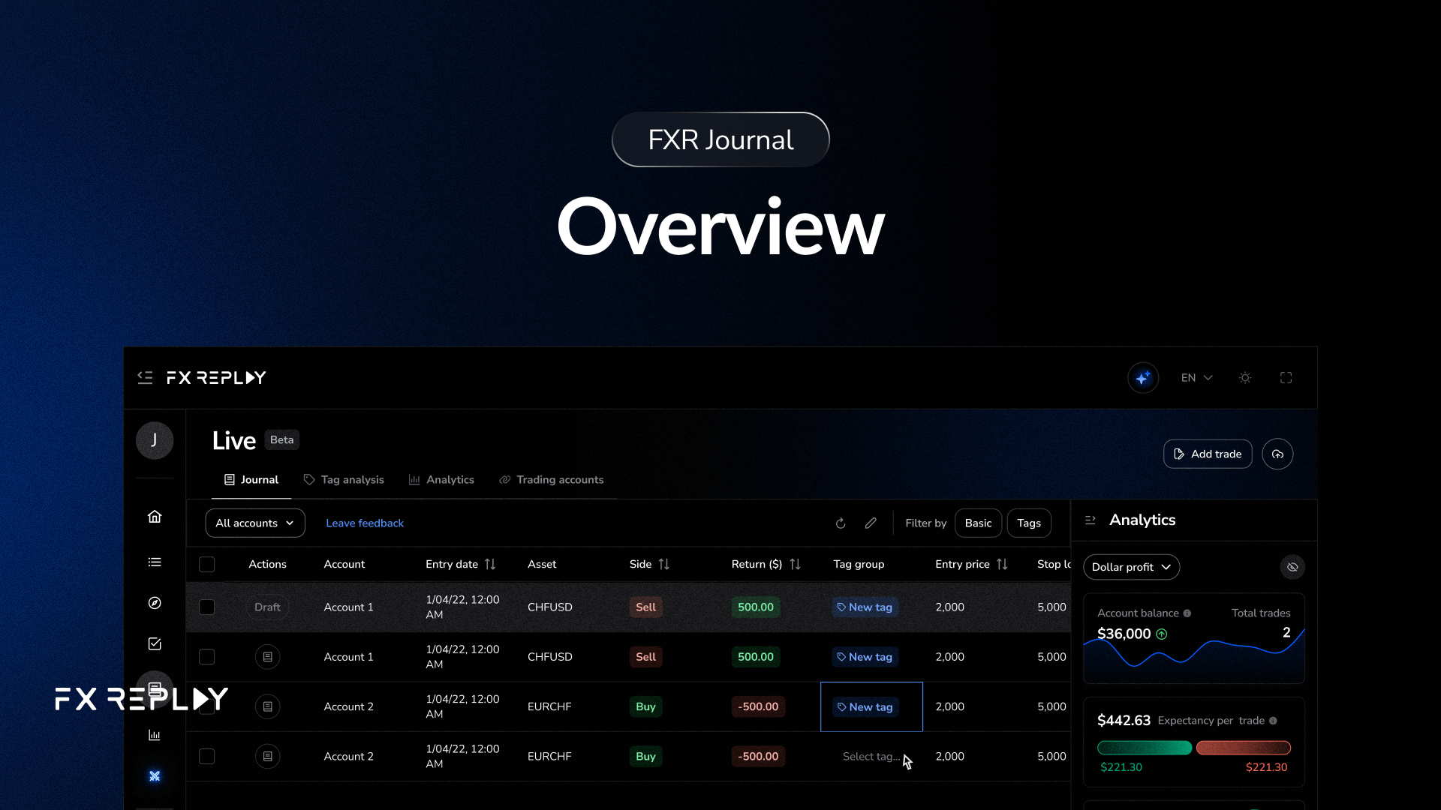Switch to the Tag analysis tab
This screenshot has width=1441, height=810.
pyautogui.click(x=344, y=480)
